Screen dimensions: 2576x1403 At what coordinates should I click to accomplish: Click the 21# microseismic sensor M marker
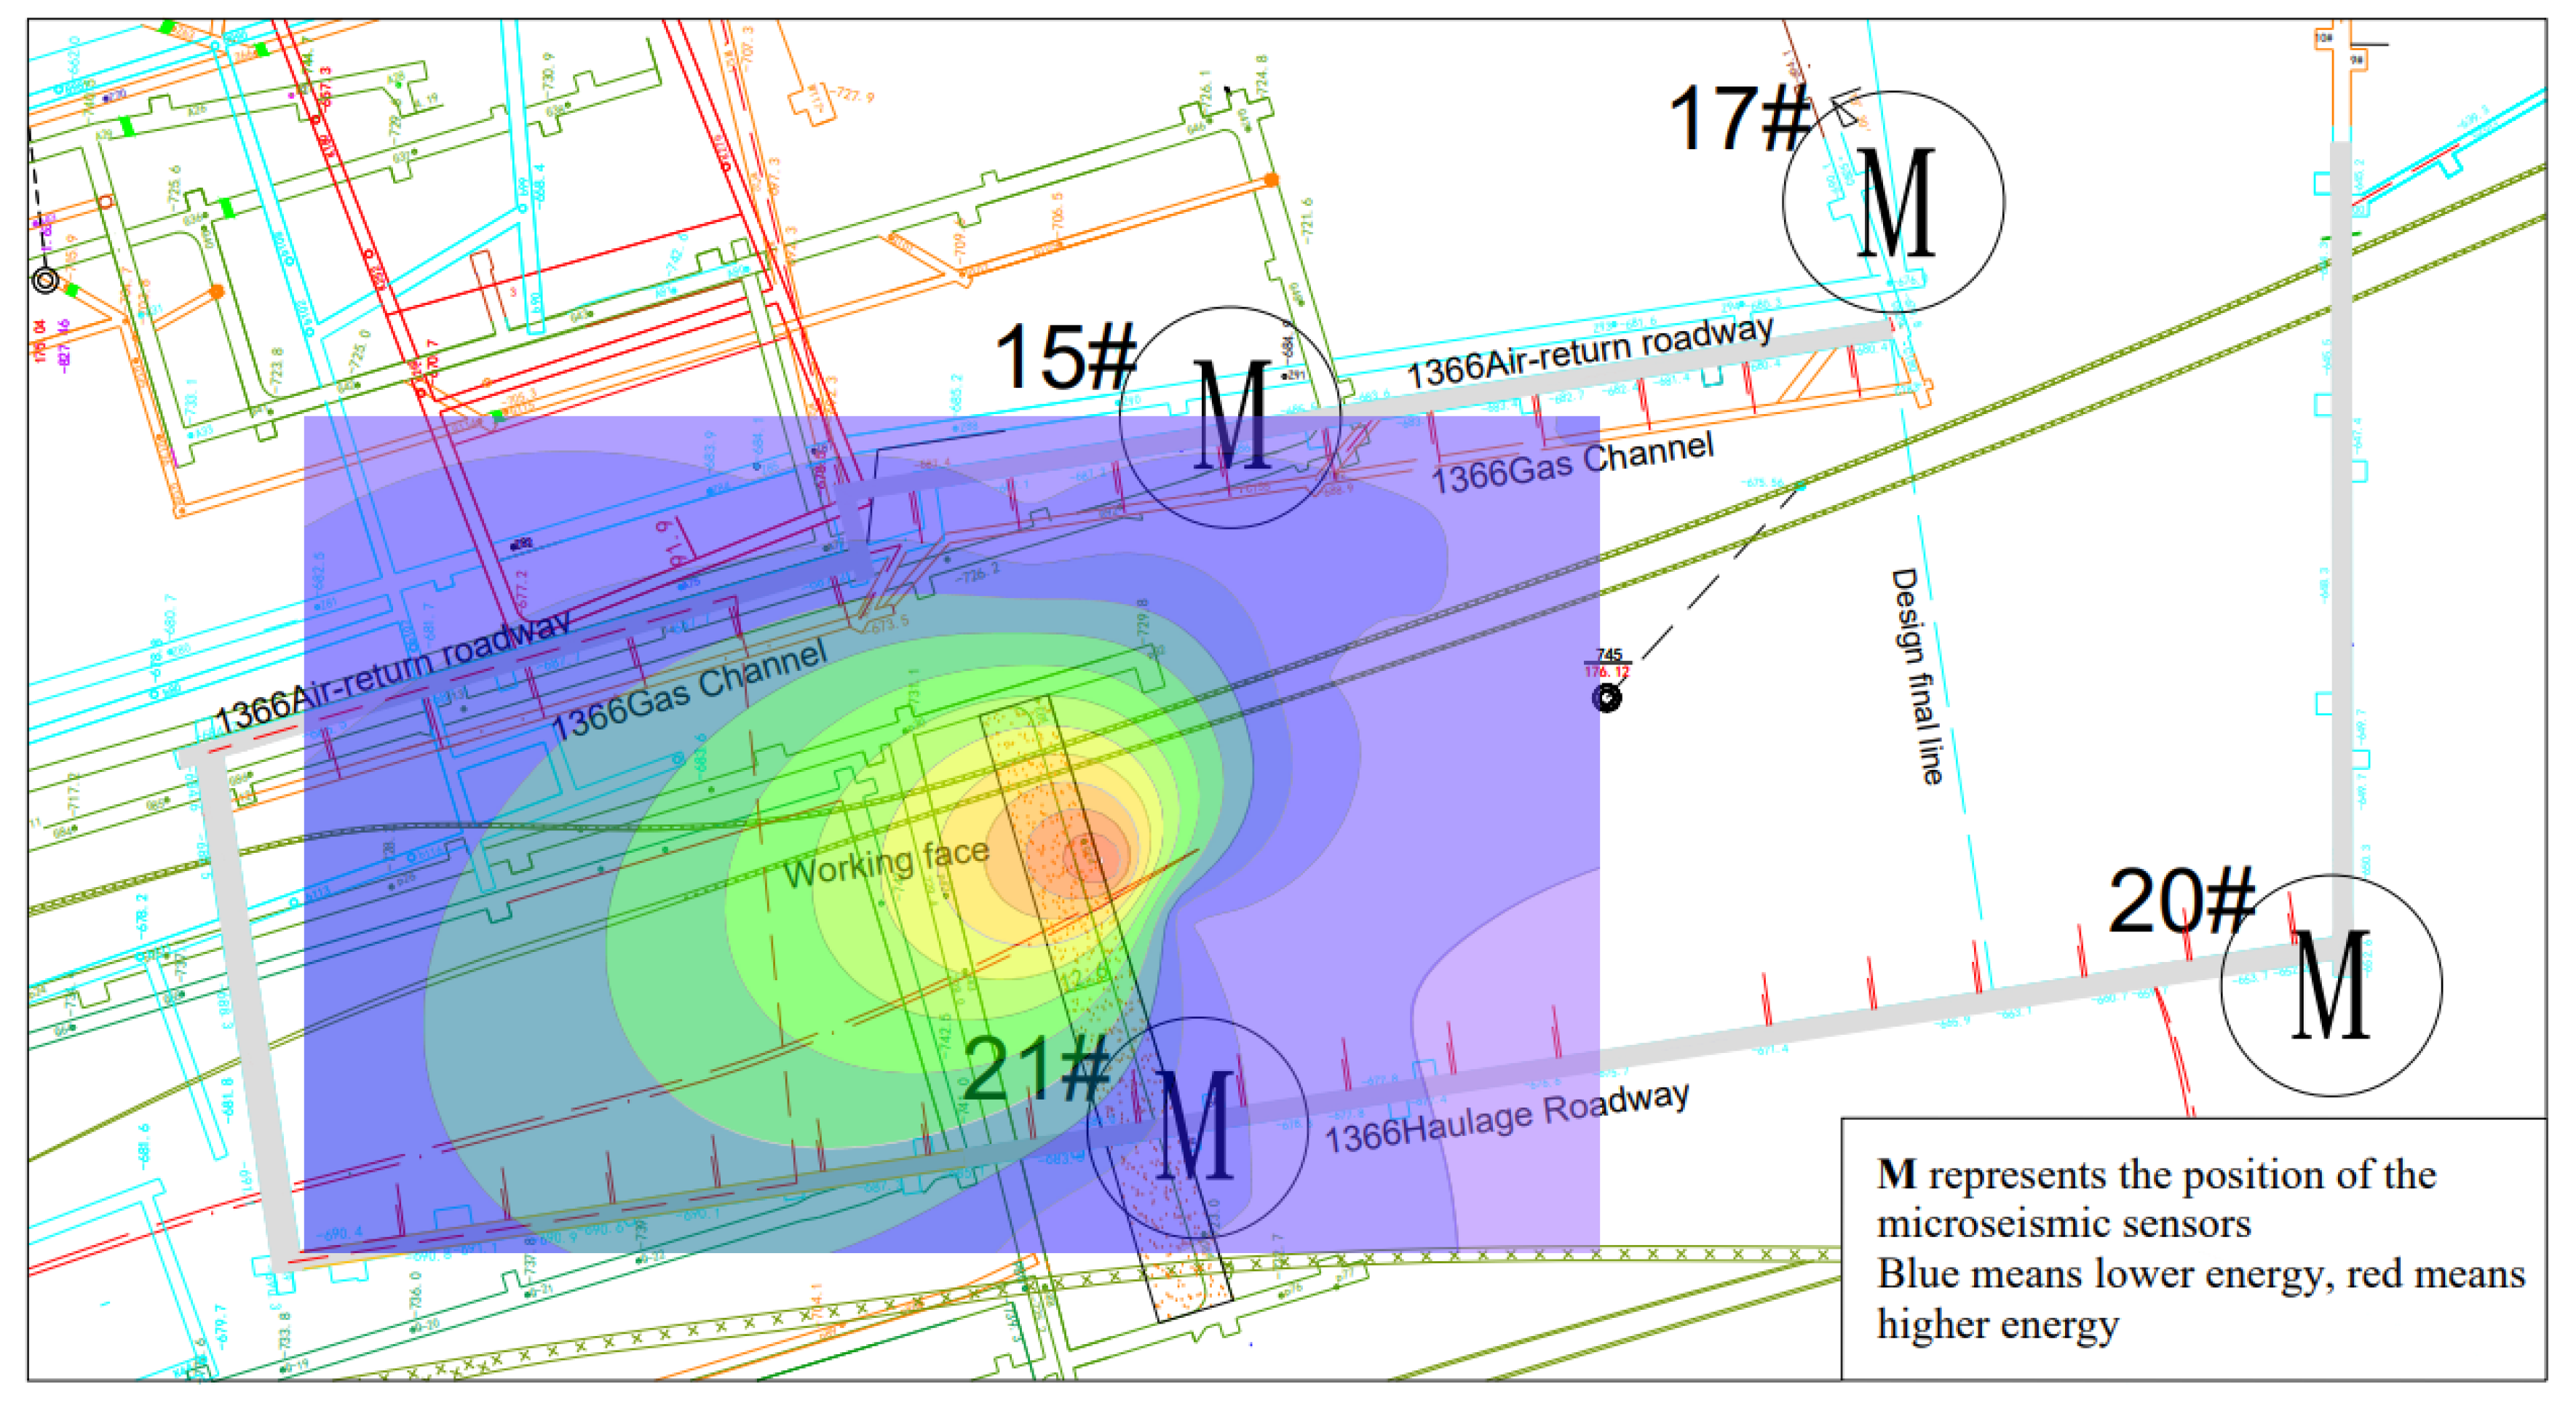tap(1197, 1127)
